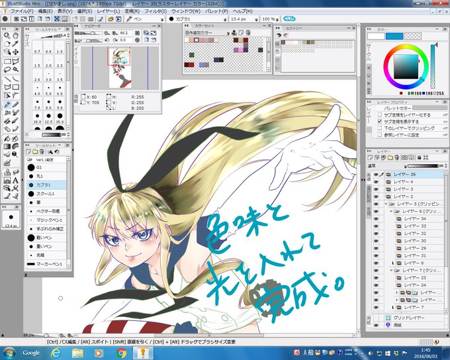Select the G1 brush preset
450x360 pixels.
pos(46,167)
